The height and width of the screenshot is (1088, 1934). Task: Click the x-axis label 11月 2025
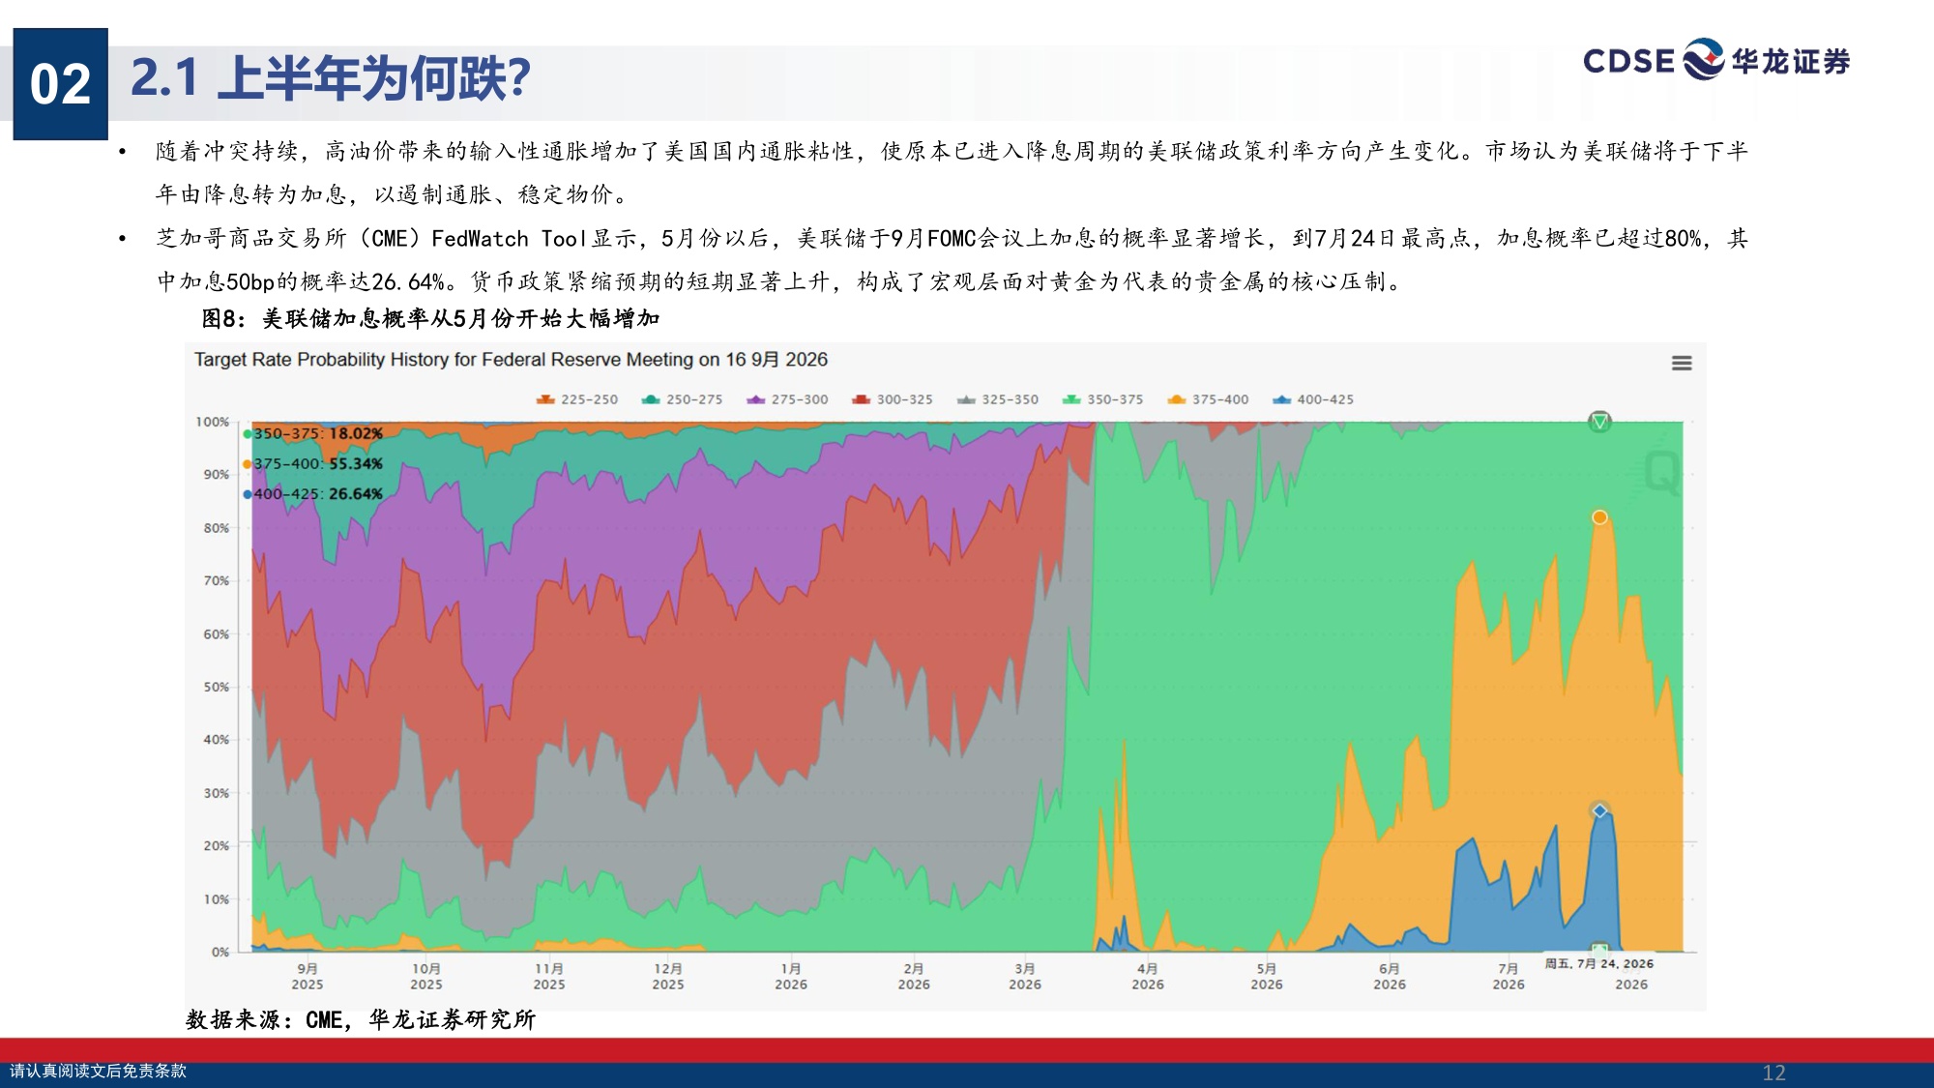(549, 976)
